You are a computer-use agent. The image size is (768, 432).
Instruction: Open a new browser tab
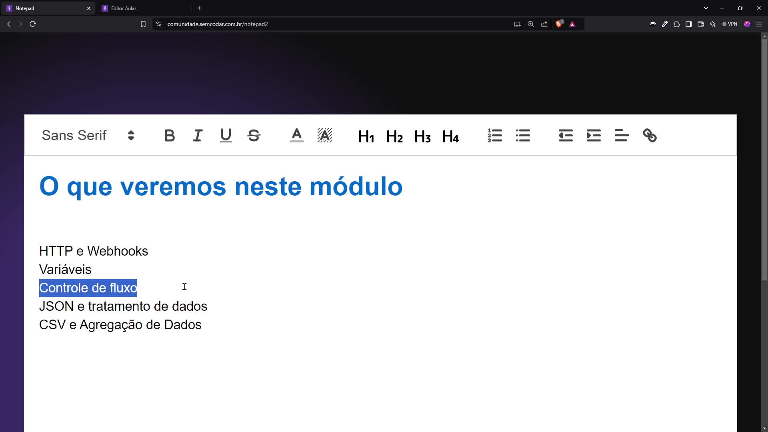click(x=199, y=8)
